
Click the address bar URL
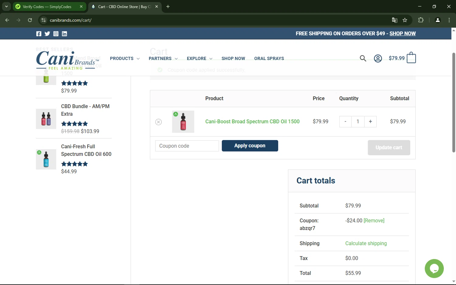click(x=71, y=20)
